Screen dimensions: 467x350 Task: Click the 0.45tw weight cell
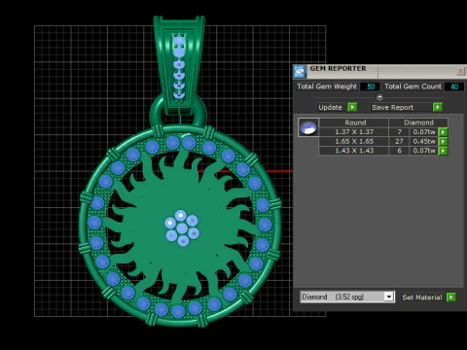pos(423,141)
